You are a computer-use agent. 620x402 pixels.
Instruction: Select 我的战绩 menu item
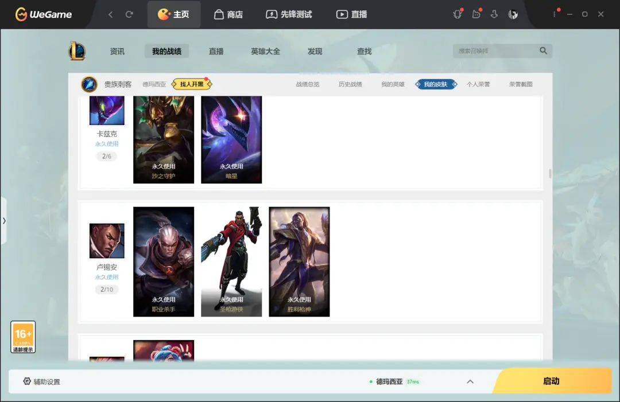[166, 52]
